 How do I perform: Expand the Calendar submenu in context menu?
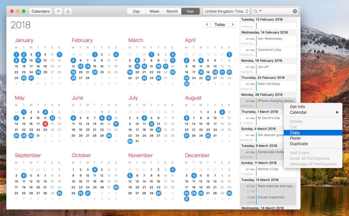[313, 112]
